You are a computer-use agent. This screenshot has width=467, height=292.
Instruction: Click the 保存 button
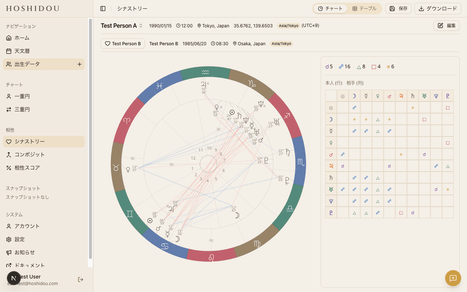[x=398, y=8]
